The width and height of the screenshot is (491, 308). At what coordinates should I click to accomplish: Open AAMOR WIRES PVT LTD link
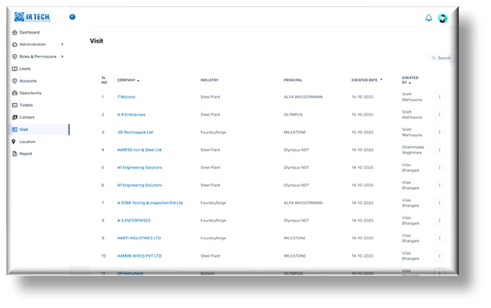[139, 256]
